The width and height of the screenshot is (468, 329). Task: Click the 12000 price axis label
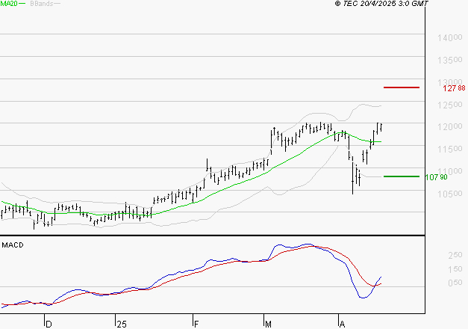click(x=450, y=126)
